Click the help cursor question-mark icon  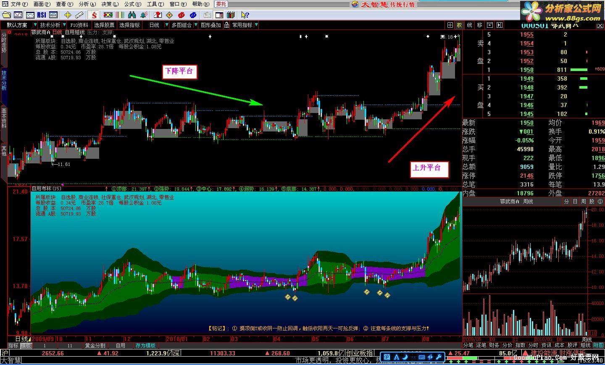point(245,15)
